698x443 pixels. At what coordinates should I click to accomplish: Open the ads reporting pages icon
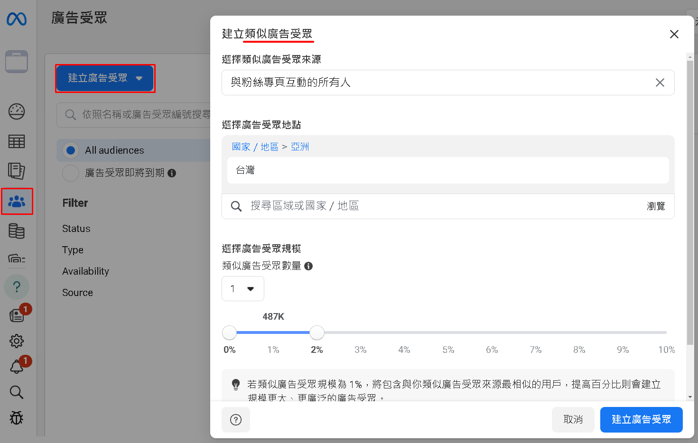pos(17,171)
